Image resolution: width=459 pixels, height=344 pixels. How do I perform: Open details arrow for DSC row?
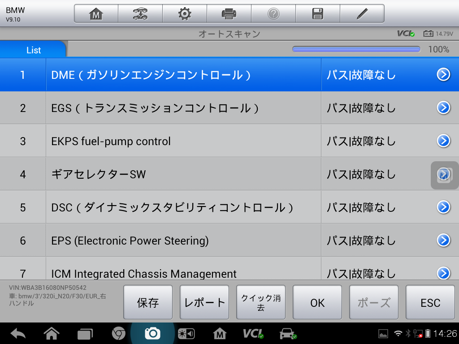(x=443, y=207)
